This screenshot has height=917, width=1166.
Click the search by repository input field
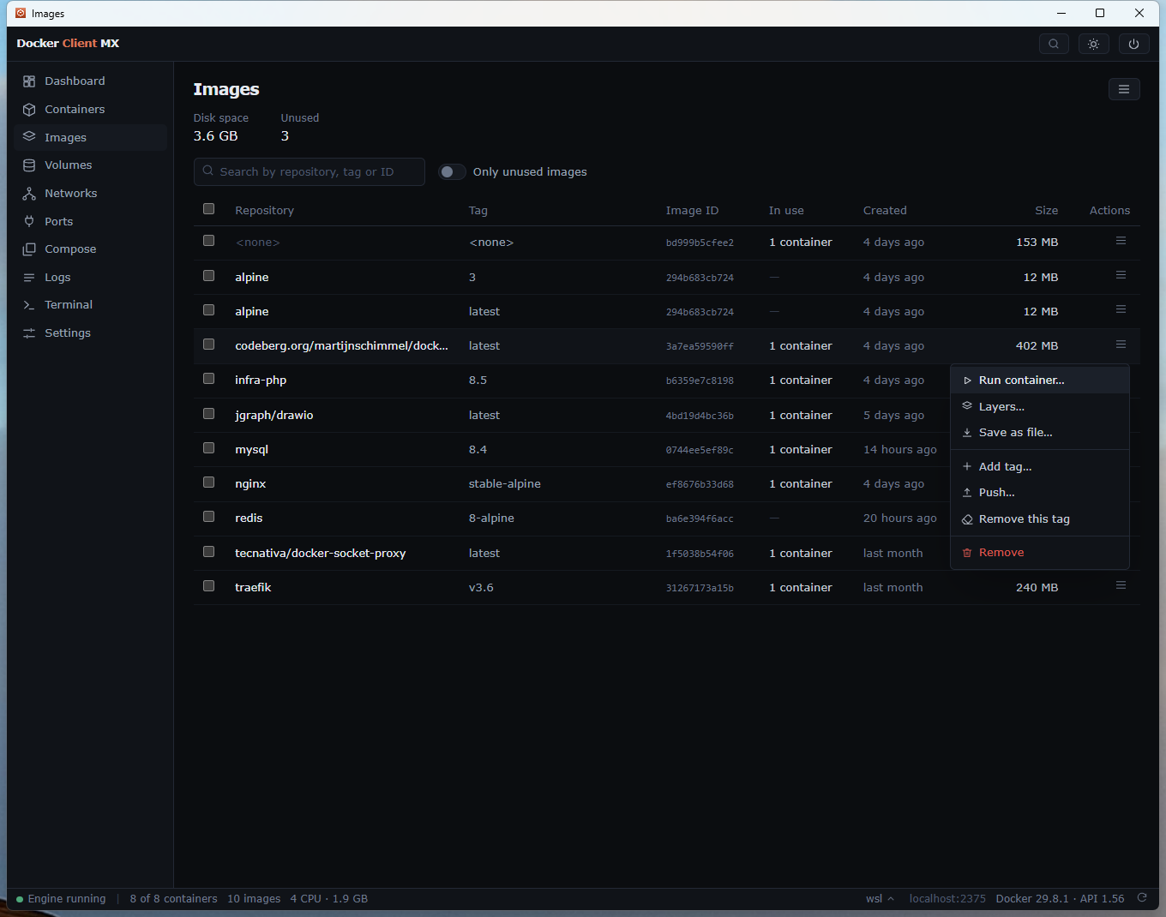click(x=310, y=171)
